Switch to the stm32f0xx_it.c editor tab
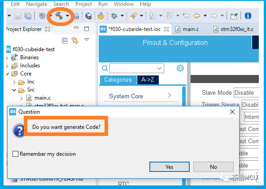Screen dimensions: 266x189 [237, 29]
